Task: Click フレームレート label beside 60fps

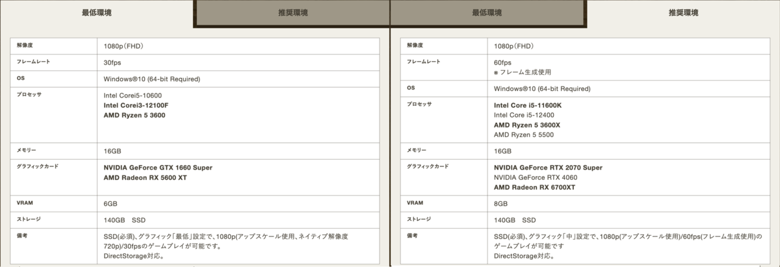Action: (x=423, y=62)
